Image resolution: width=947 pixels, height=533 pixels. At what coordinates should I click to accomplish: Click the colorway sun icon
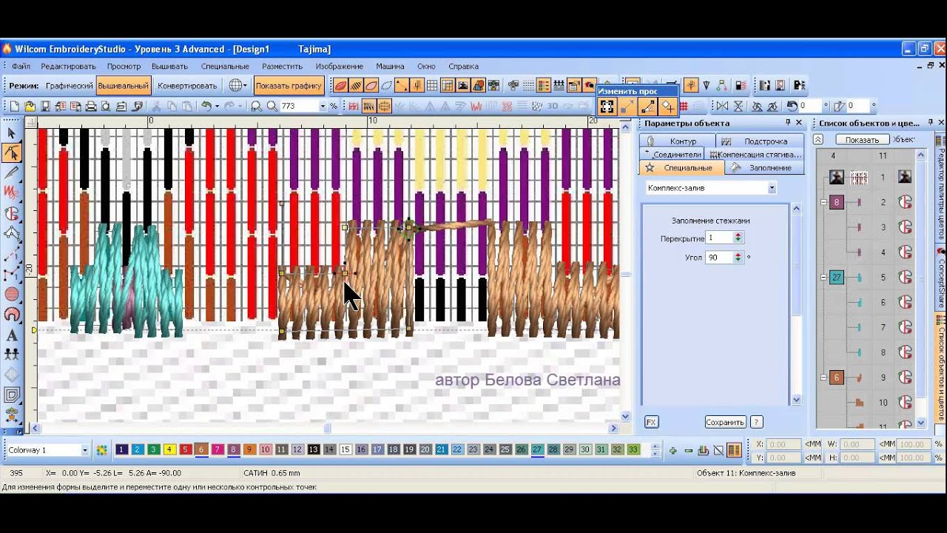[101, 450]
